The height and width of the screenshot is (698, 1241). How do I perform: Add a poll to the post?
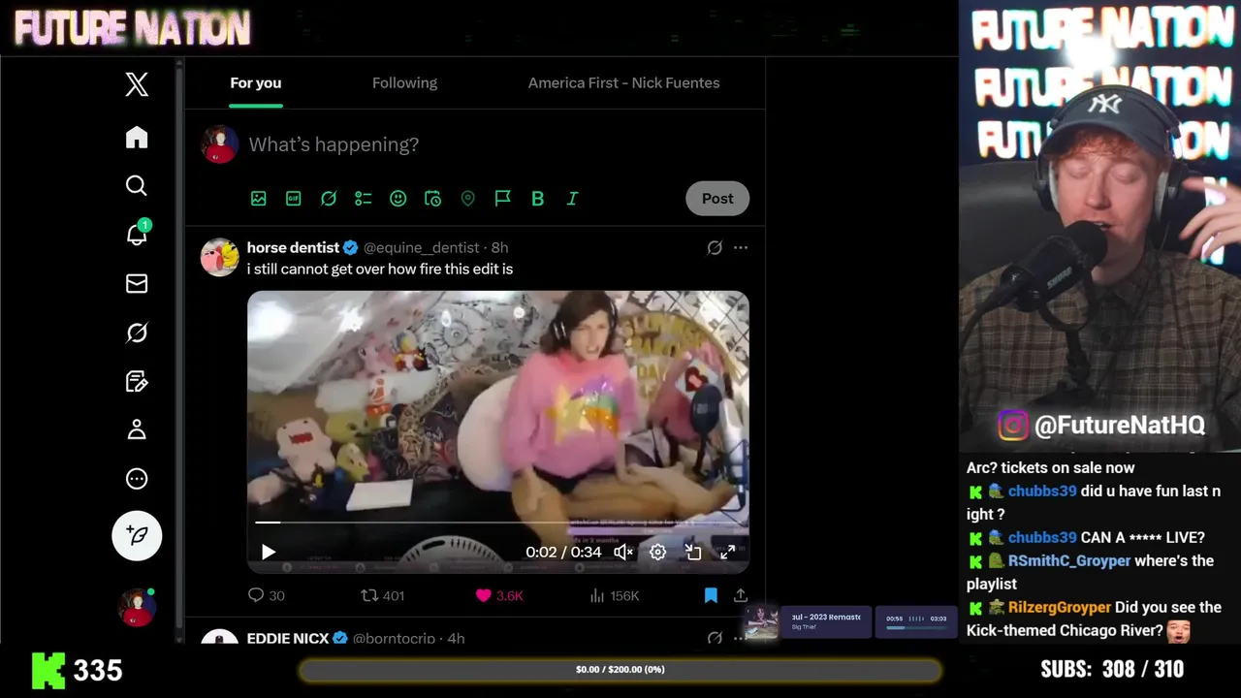click(364, 198)
